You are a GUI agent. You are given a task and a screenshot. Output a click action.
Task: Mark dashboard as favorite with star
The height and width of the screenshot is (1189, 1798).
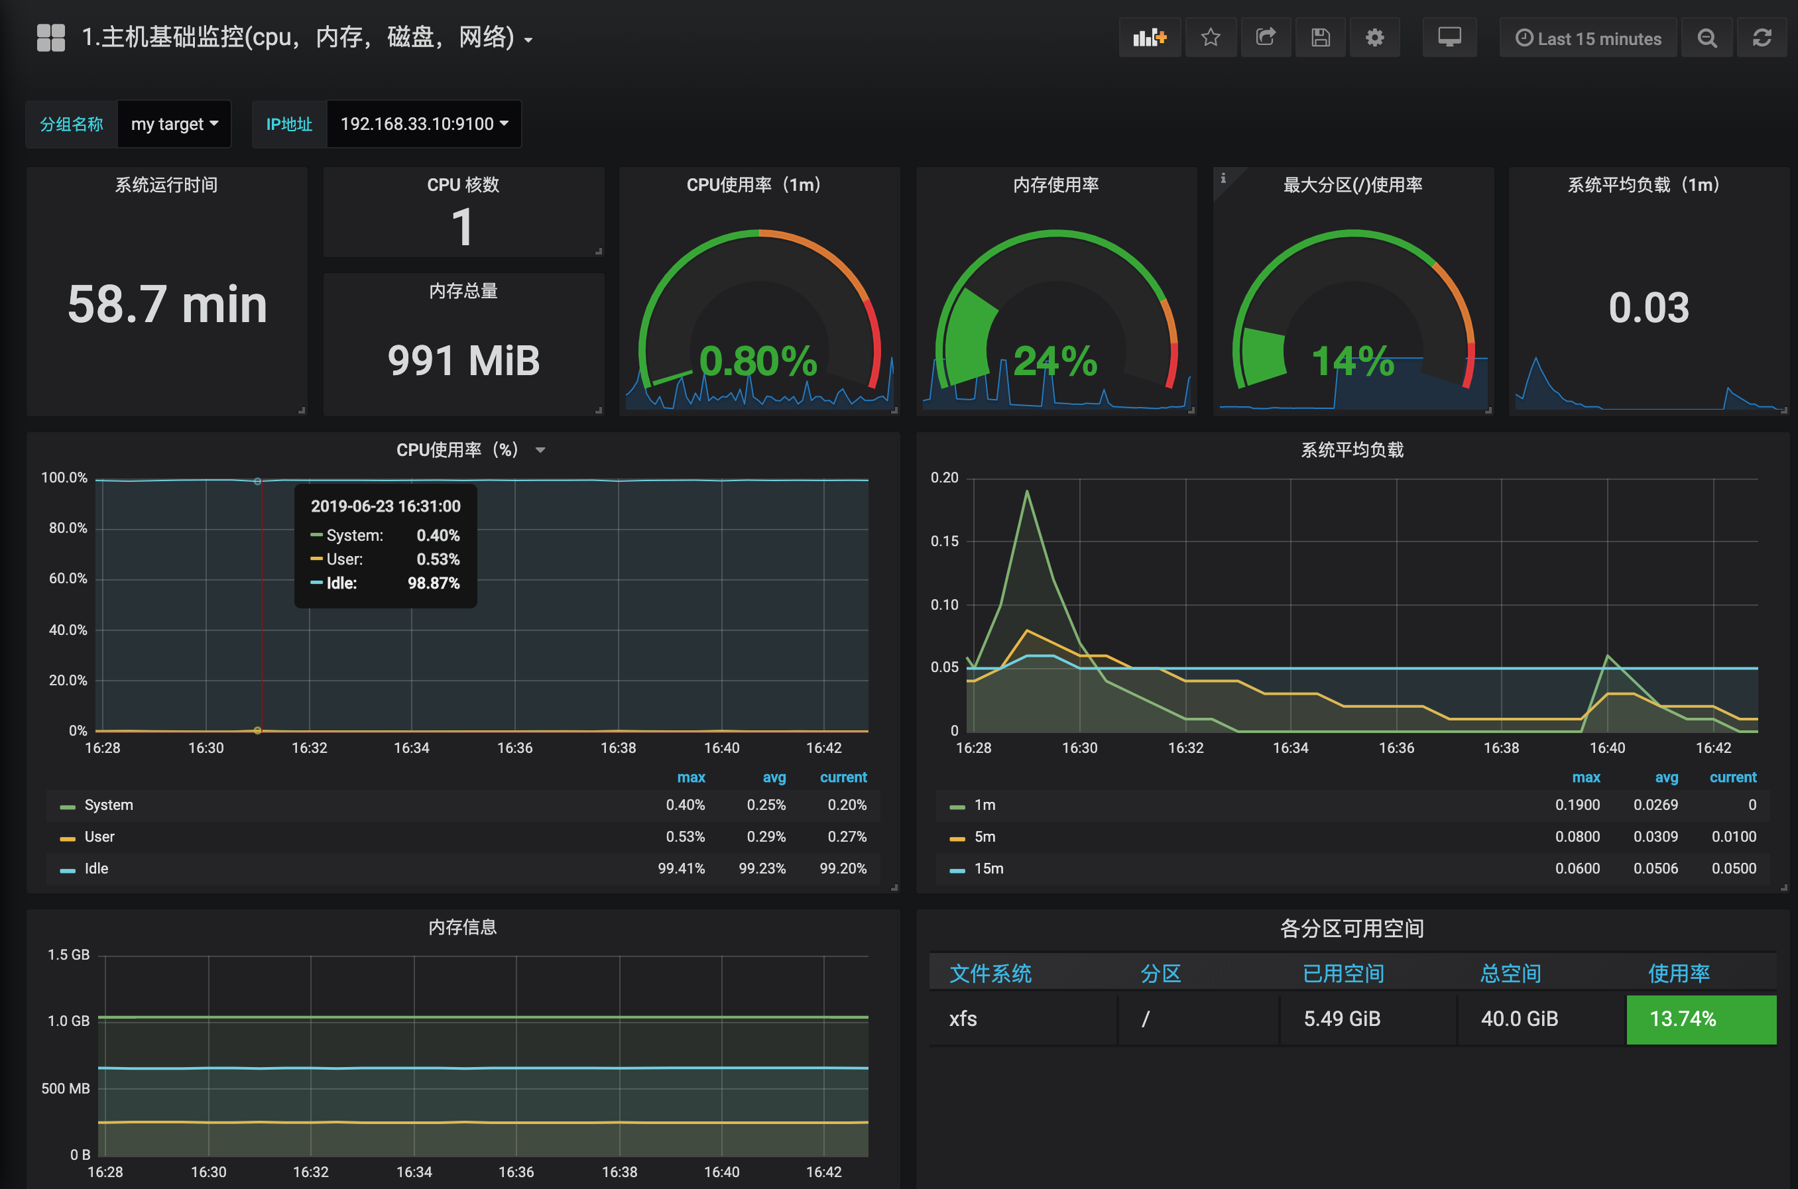1211,37
